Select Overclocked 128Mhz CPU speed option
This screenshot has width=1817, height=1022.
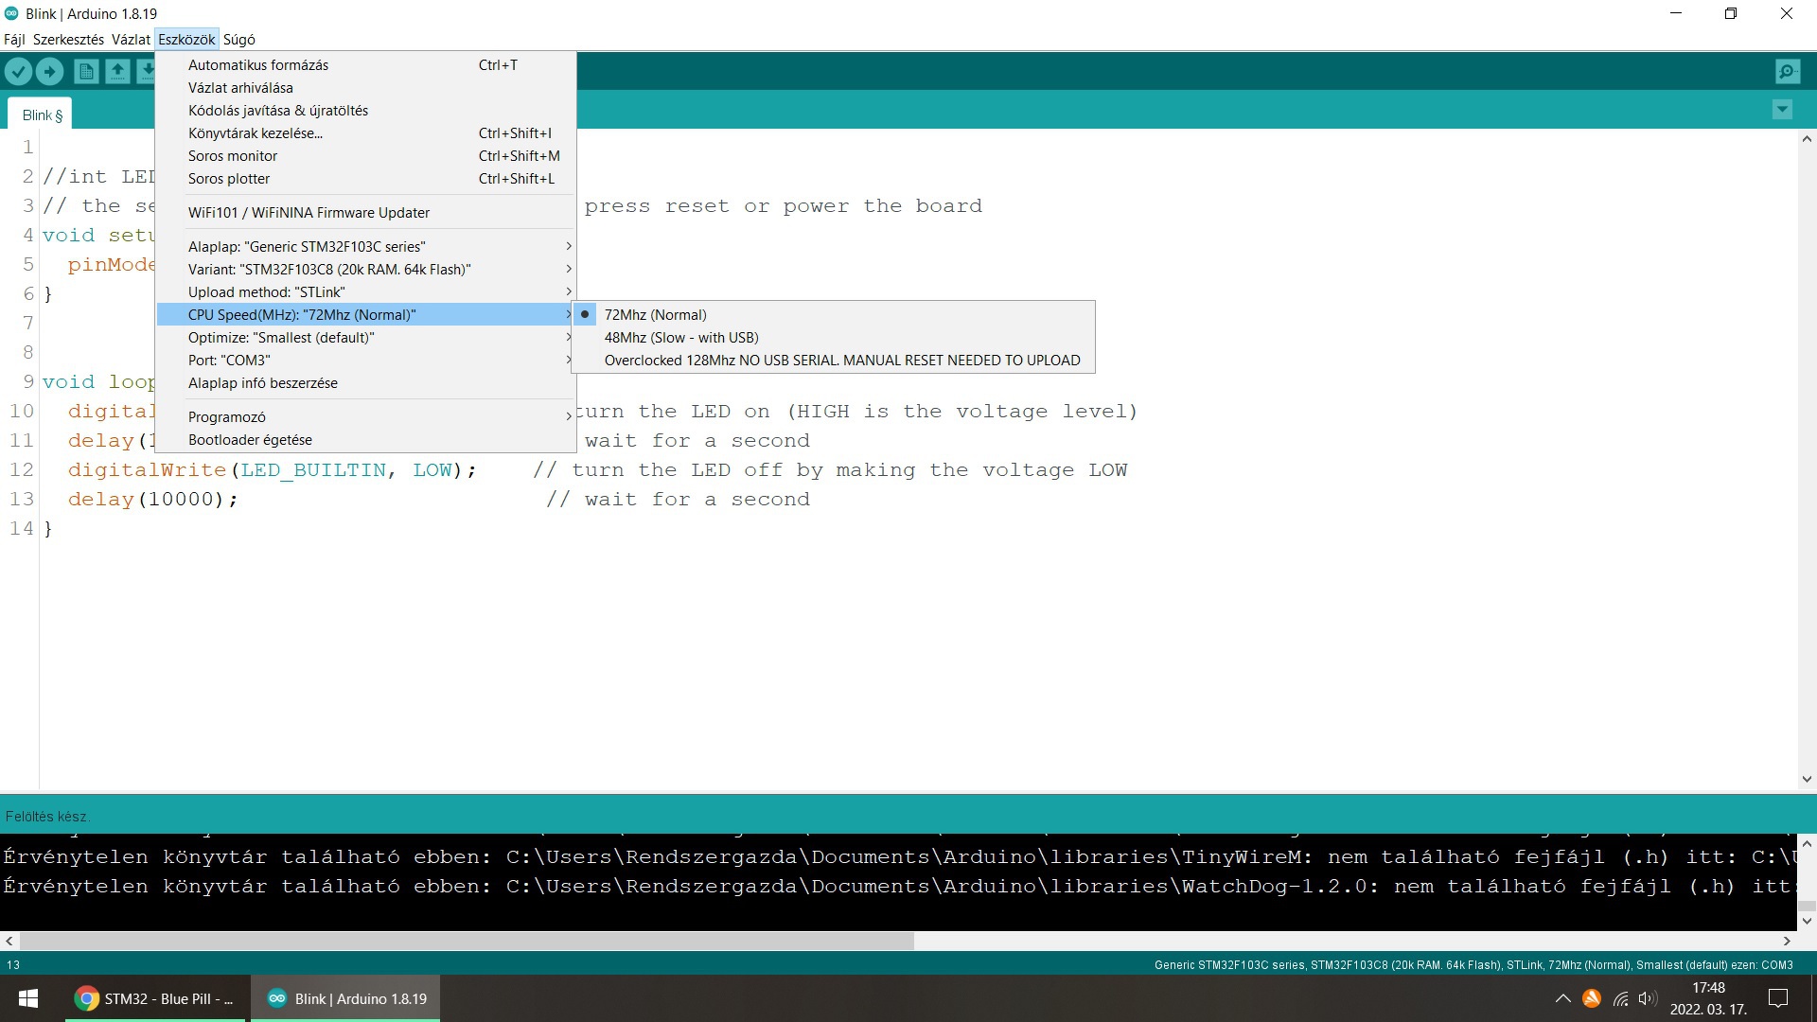click(841, 361)
